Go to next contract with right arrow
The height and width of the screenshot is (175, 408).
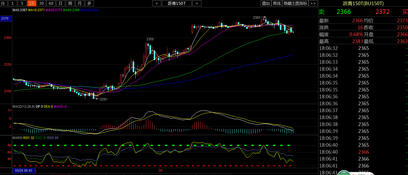(196, 3)
